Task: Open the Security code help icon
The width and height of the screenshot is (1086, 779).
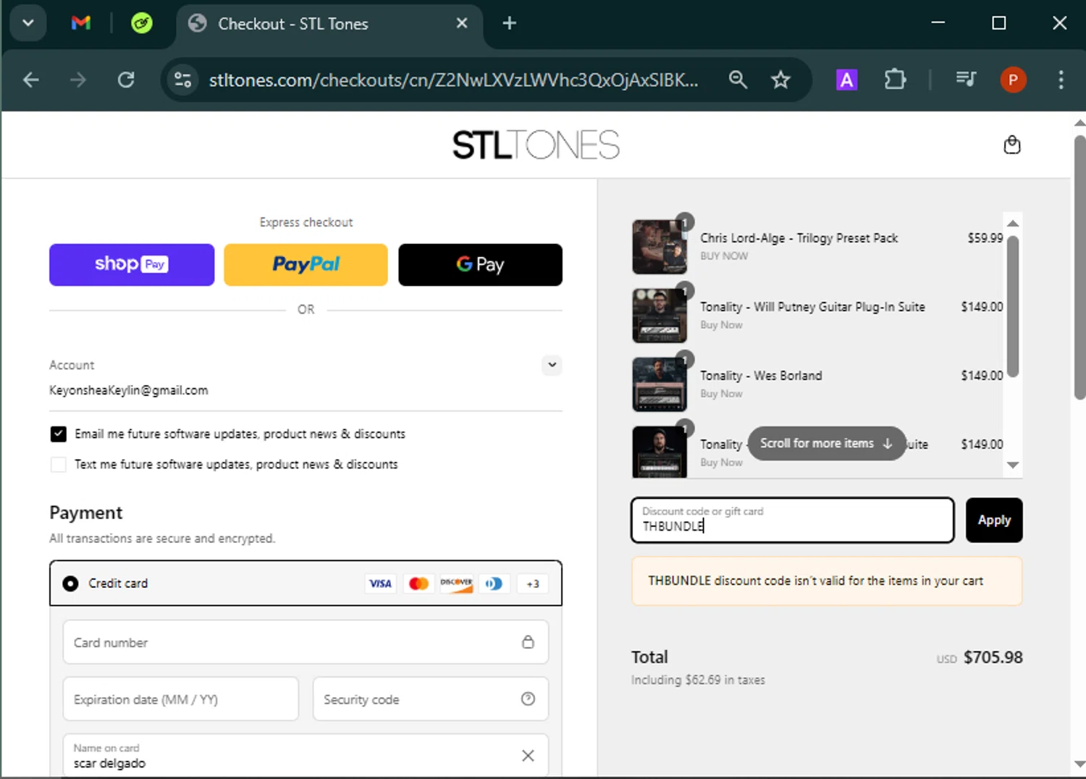Action: coord(528,699)
